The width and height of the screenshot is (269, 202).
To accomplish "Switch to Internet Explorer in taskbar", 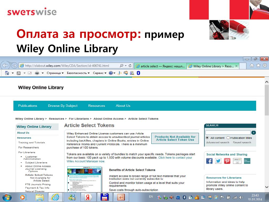I will [55, 197].
